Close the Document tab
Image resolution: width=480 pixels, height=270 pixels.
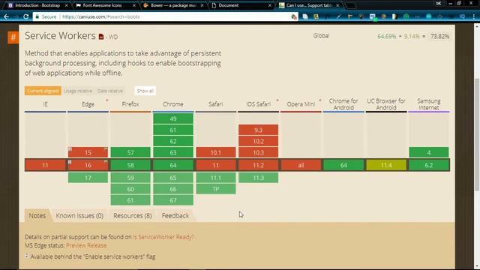(x=270, y=5)
